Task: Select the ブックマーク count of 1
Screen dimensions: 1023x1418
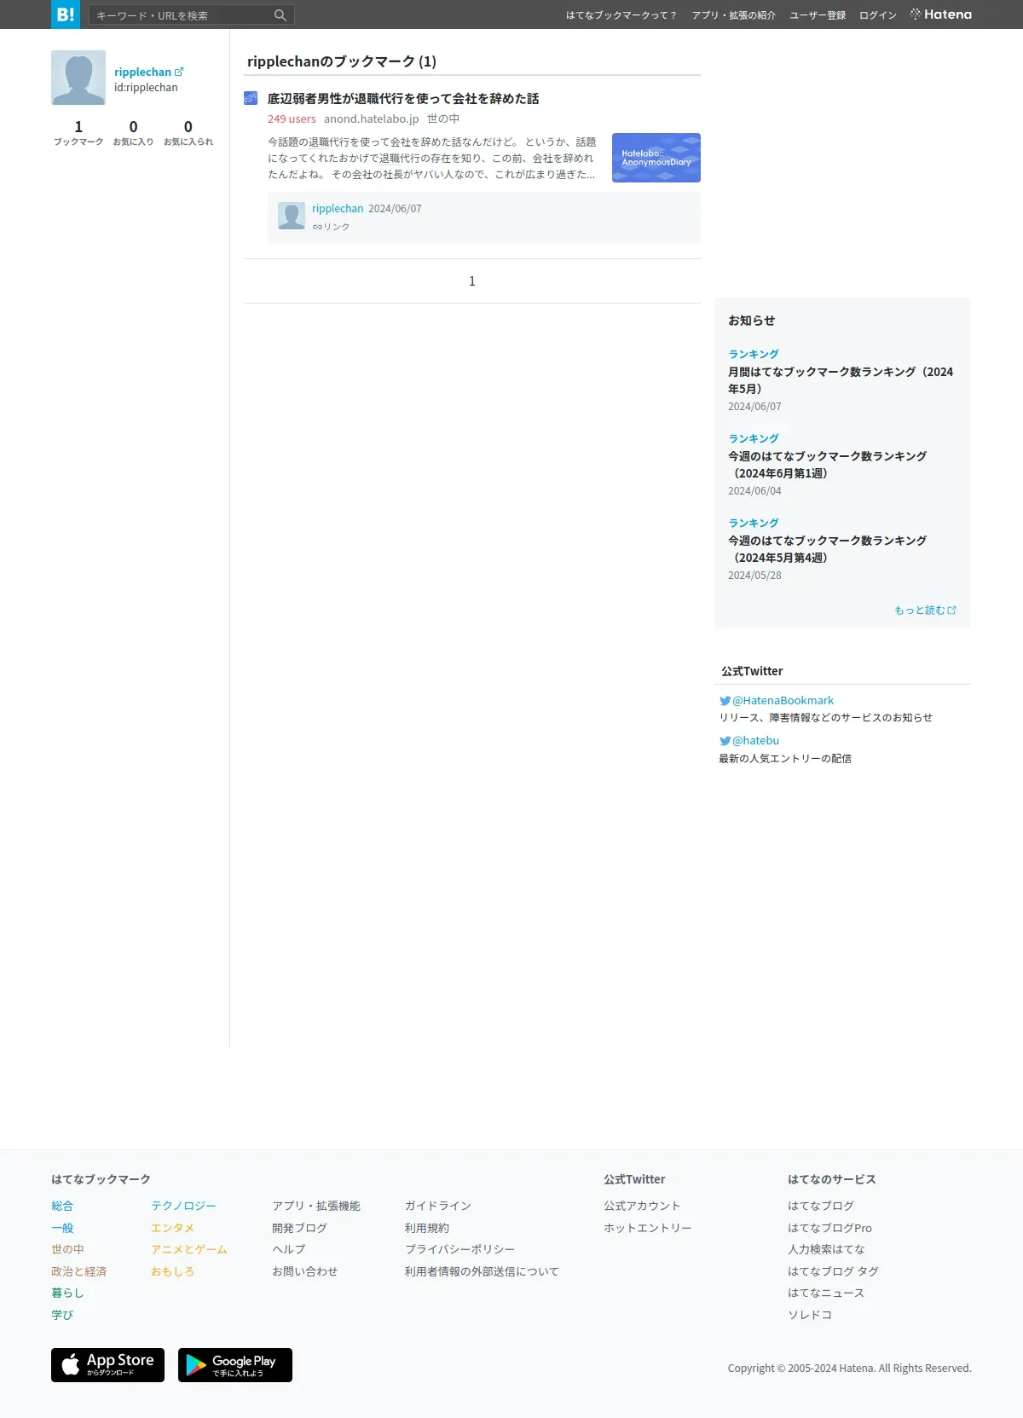Action: [78, 132]
